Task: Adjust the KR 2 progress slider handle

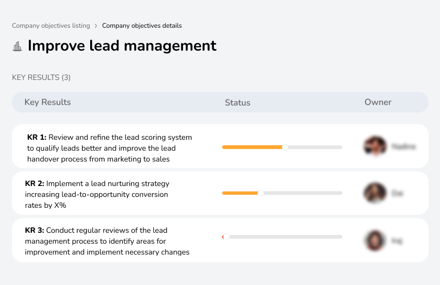Action: pyautogui.click(x=261, y=193)
